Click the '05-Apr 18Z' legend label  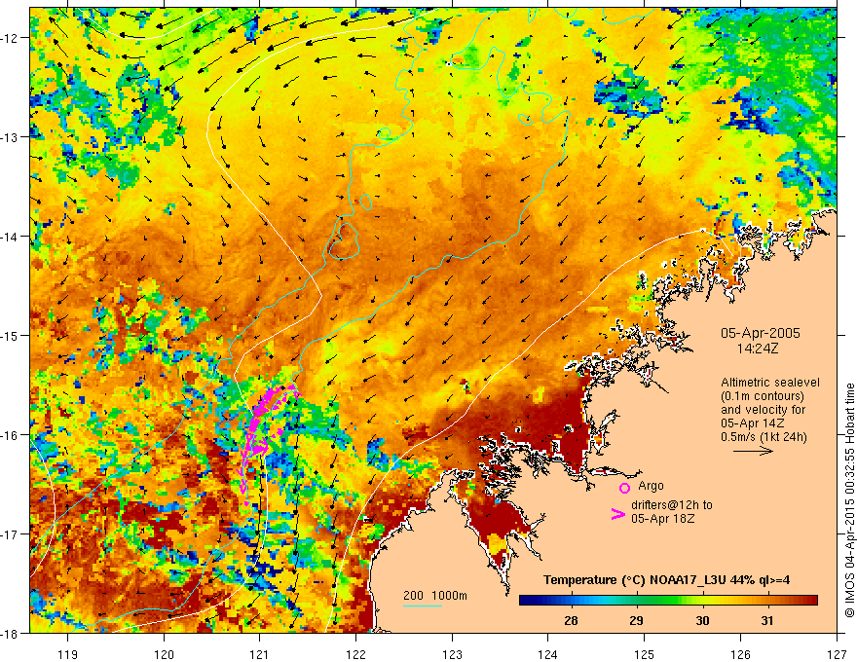point(663,519)
